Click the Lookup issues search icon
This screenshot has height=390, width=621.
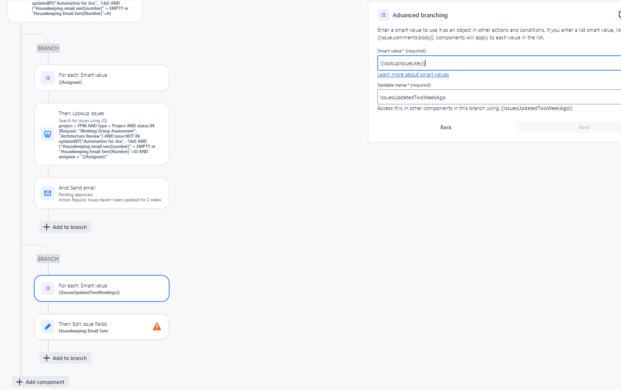click(x=47, y=134)
